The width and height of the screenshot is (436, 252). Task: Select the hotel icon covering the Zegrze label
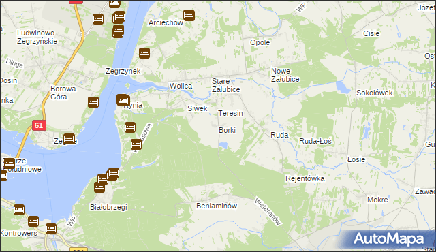[x=69, y=139]
